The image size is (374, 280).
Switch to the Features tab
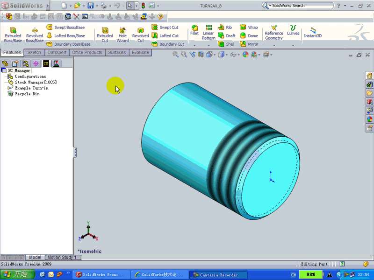[x=12, y=52]
